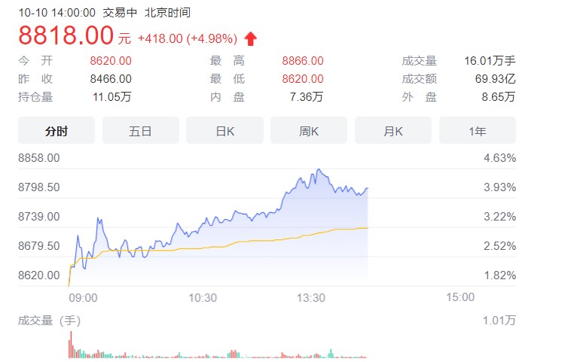Viewport: 577px width, 362px height.
Task: Switch to the 五日 tab
Action: (x=141, y=130)
